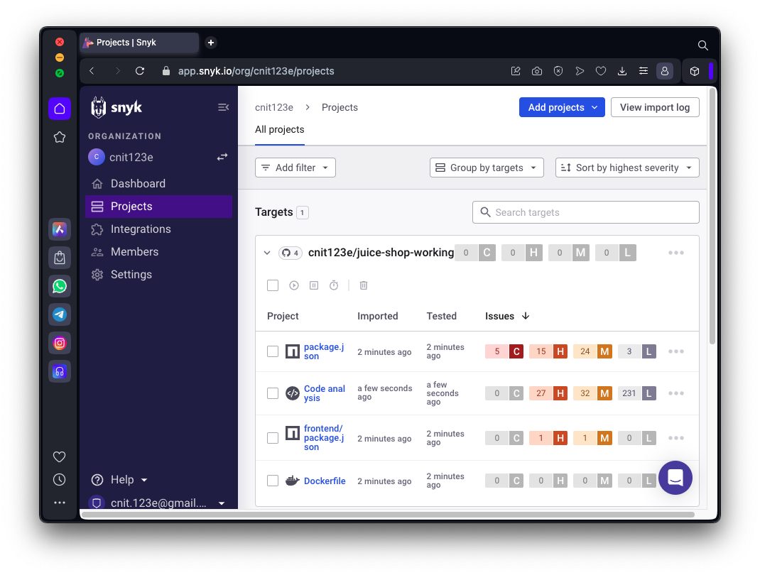Sort by the Issues column header arrow
Screen dimensions: 760x575
tap(526, 316)
